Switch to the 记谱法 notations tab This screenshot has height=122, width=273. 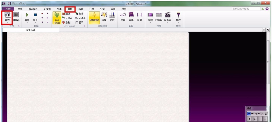pos(47,9)
